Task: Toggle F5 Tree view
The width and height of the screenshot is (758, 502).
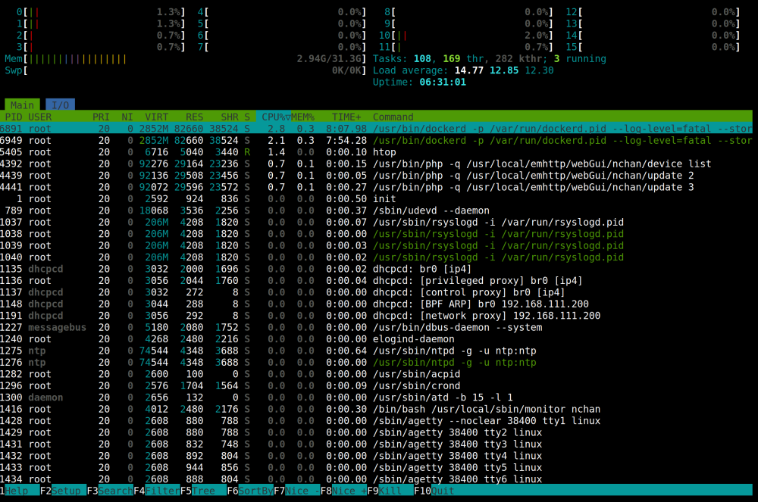Action: click(x=203, y=491)
